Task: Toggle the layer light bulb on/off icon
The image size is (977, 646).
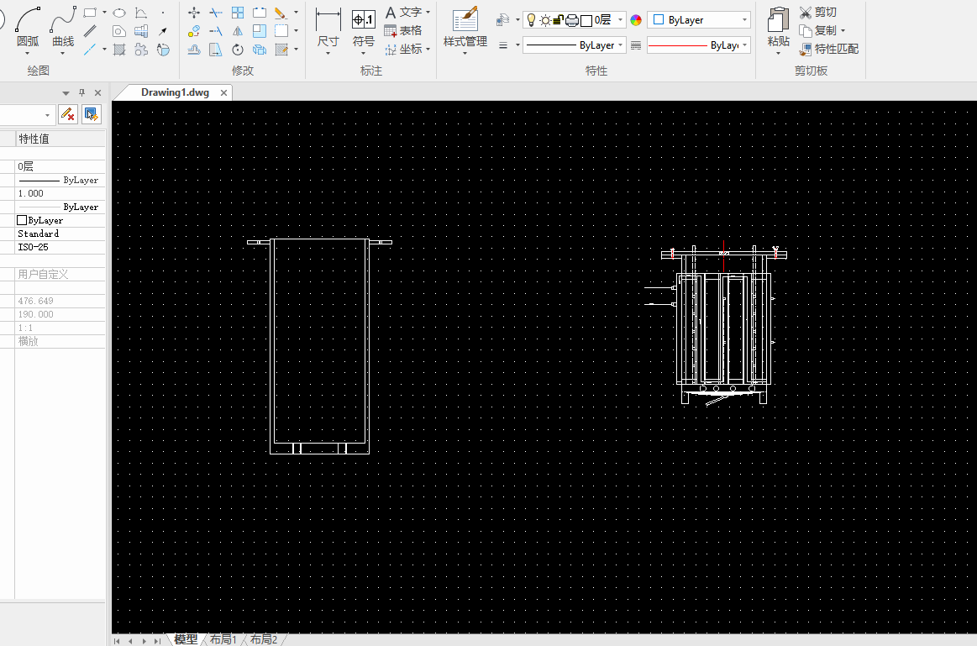Action: tap(531, 19)
